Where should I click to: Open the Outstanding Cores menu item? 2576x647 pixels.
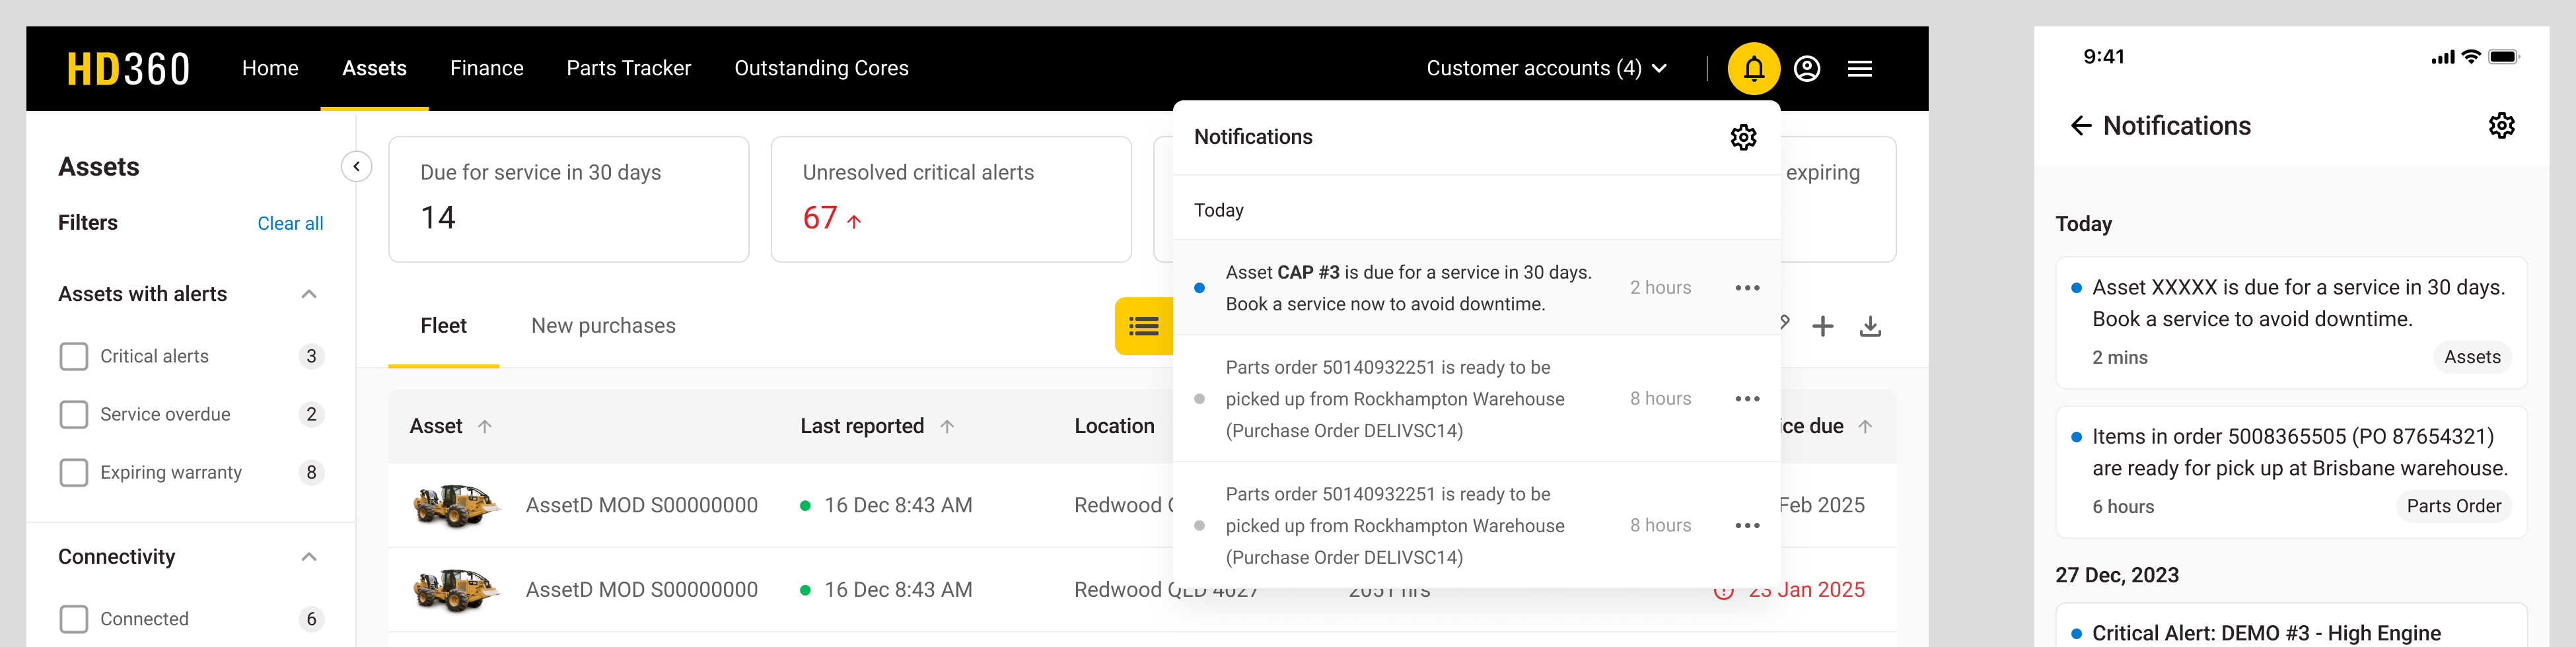821,69
